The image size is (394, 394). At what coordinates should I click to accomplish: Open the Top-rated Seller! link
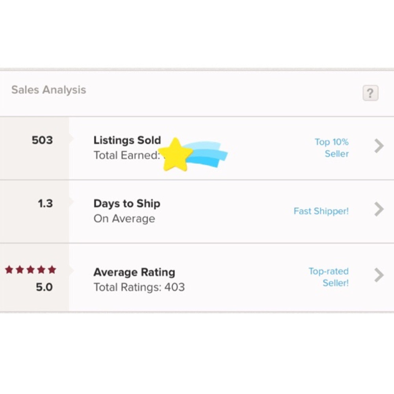(x=329, y=277)
